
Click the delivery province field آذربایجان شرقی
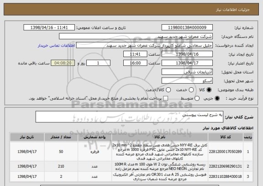click(187, 72)
